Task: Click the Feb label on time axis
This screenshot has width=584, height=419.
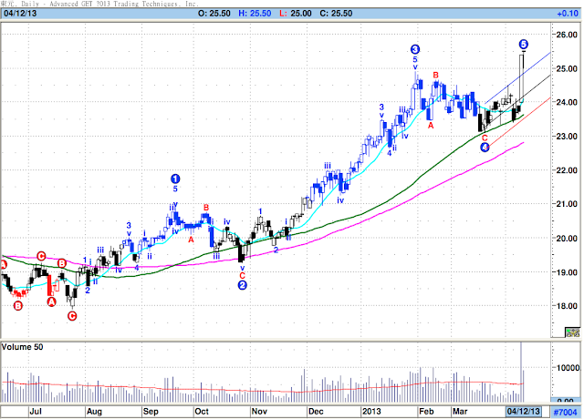Action: pos(426,412)
